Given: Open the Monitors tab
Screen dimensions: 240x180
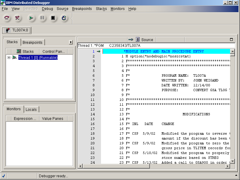Looking at the screenshot, I should (14, 109).
